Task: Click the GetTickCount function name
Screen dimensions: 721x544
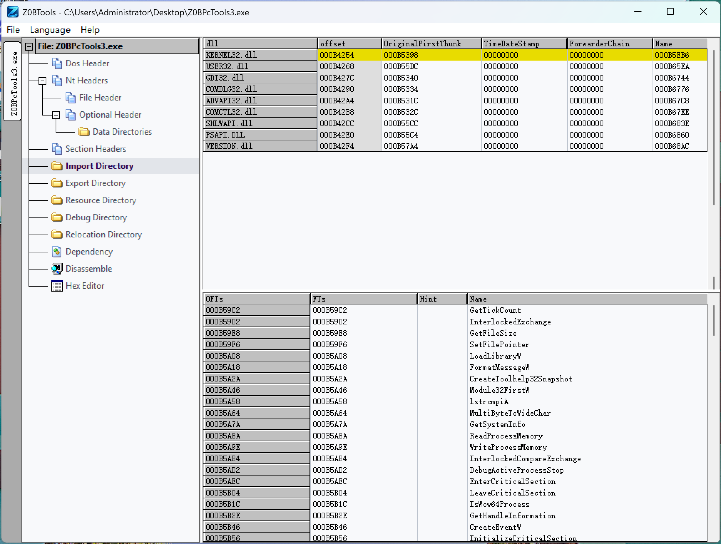Action: 495,310
